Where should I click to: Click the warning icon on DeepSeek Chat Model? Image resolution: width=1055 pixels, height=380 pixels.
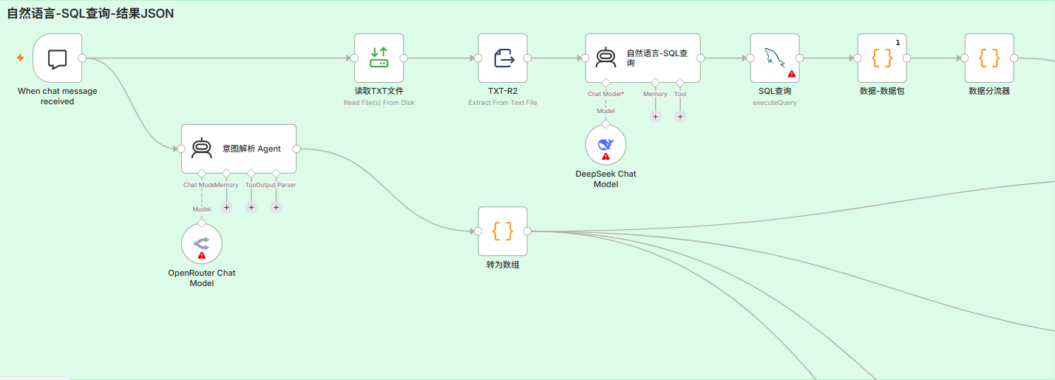pos(605,157)
